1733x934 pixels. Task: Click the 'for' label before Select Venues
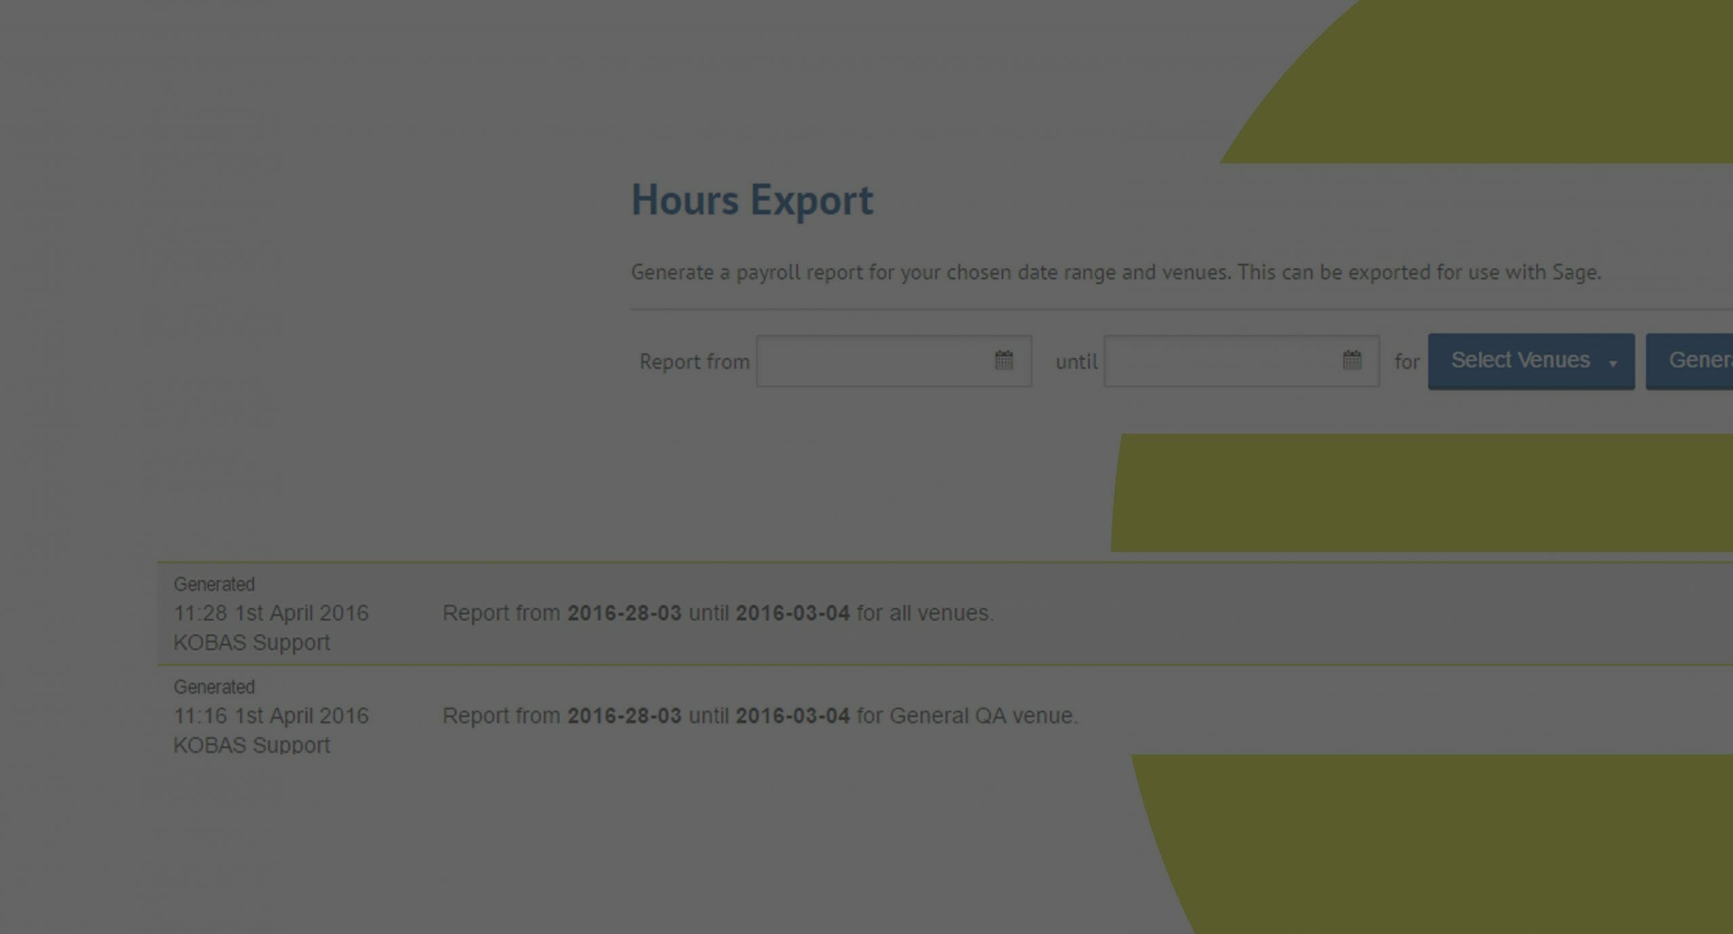coord(1406,362)
